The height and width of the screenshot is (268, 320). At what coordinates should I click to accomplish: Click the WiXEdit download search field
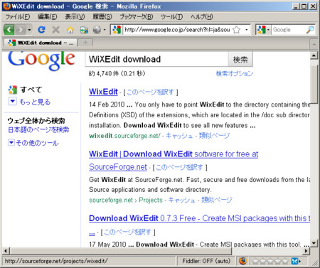(x=156, y=59)
